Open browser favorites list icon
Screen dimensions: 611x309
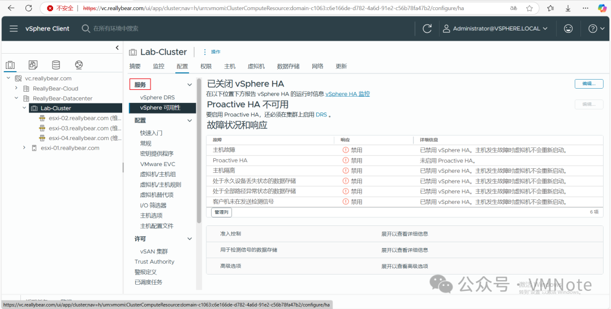pyautogui.click(x=550, y=8)
